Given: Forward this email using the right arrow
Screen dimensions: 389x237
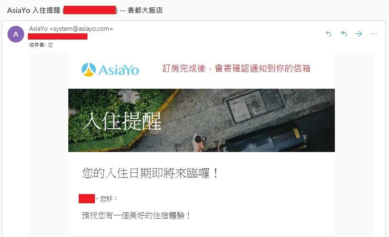Looking at the screenshot, I should tap(359, 34).
